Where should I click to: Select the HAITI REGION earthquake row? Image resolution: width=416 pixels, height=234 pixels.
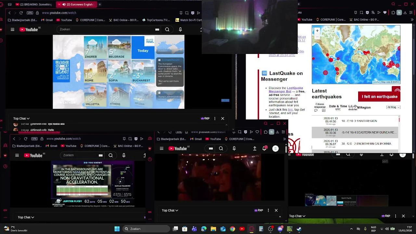[355, 121]
